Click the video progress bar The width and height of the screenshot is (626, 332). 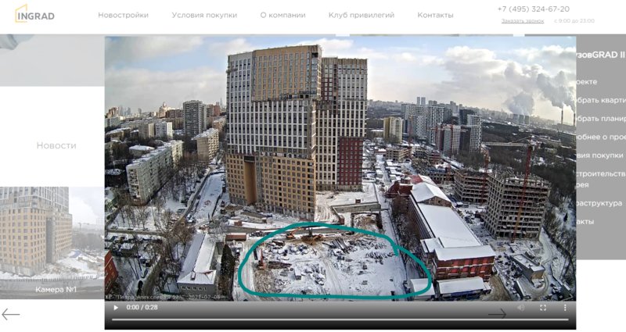(340, 320)
